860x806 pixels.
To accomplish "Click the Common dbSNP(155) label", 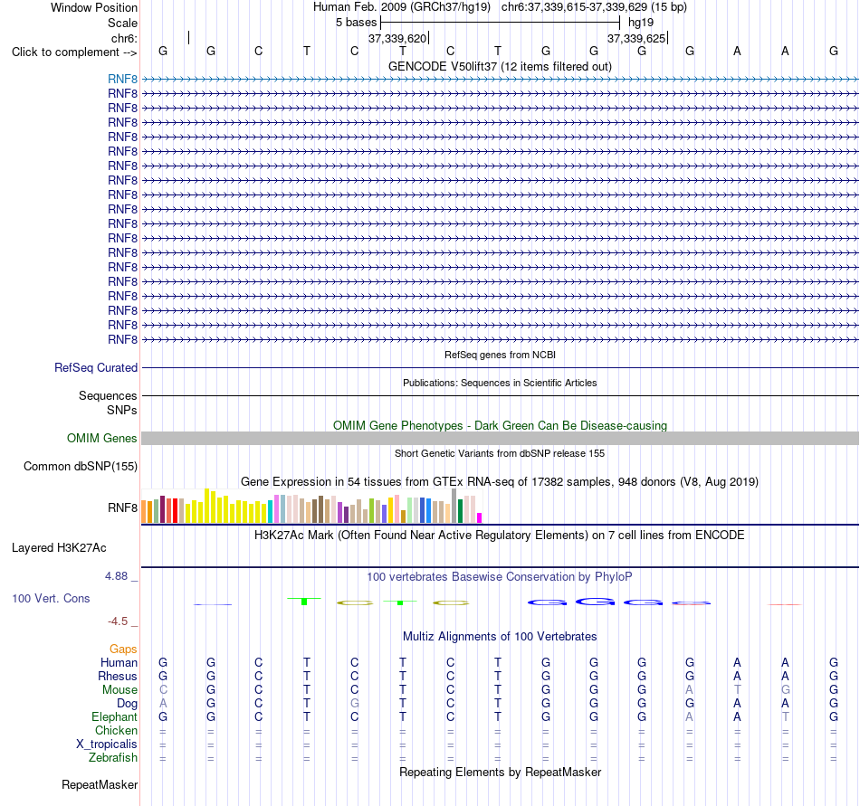I will pos(80,466).
